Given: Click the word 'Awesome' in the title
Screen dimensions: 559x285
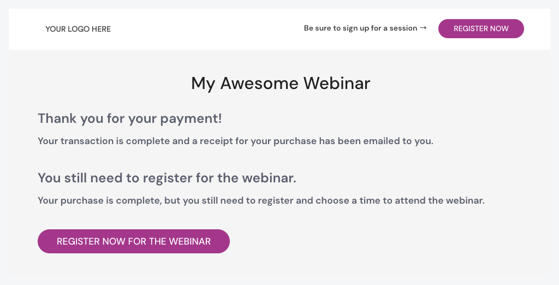Looking at the screenshot, I should pyautogui.click(x=259, y=83).
